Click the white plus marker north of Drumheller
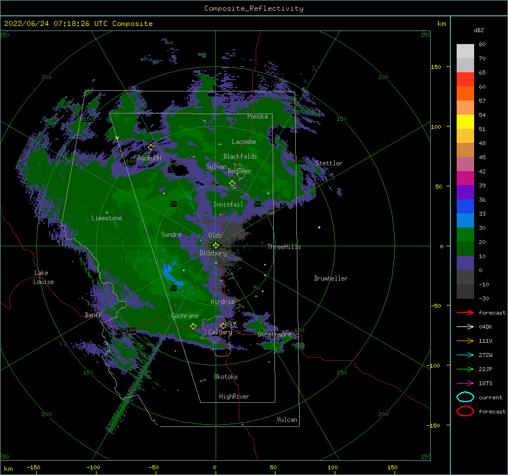Image resolution: width=508 pixels, height=475 pixels. tap(319, 227)
